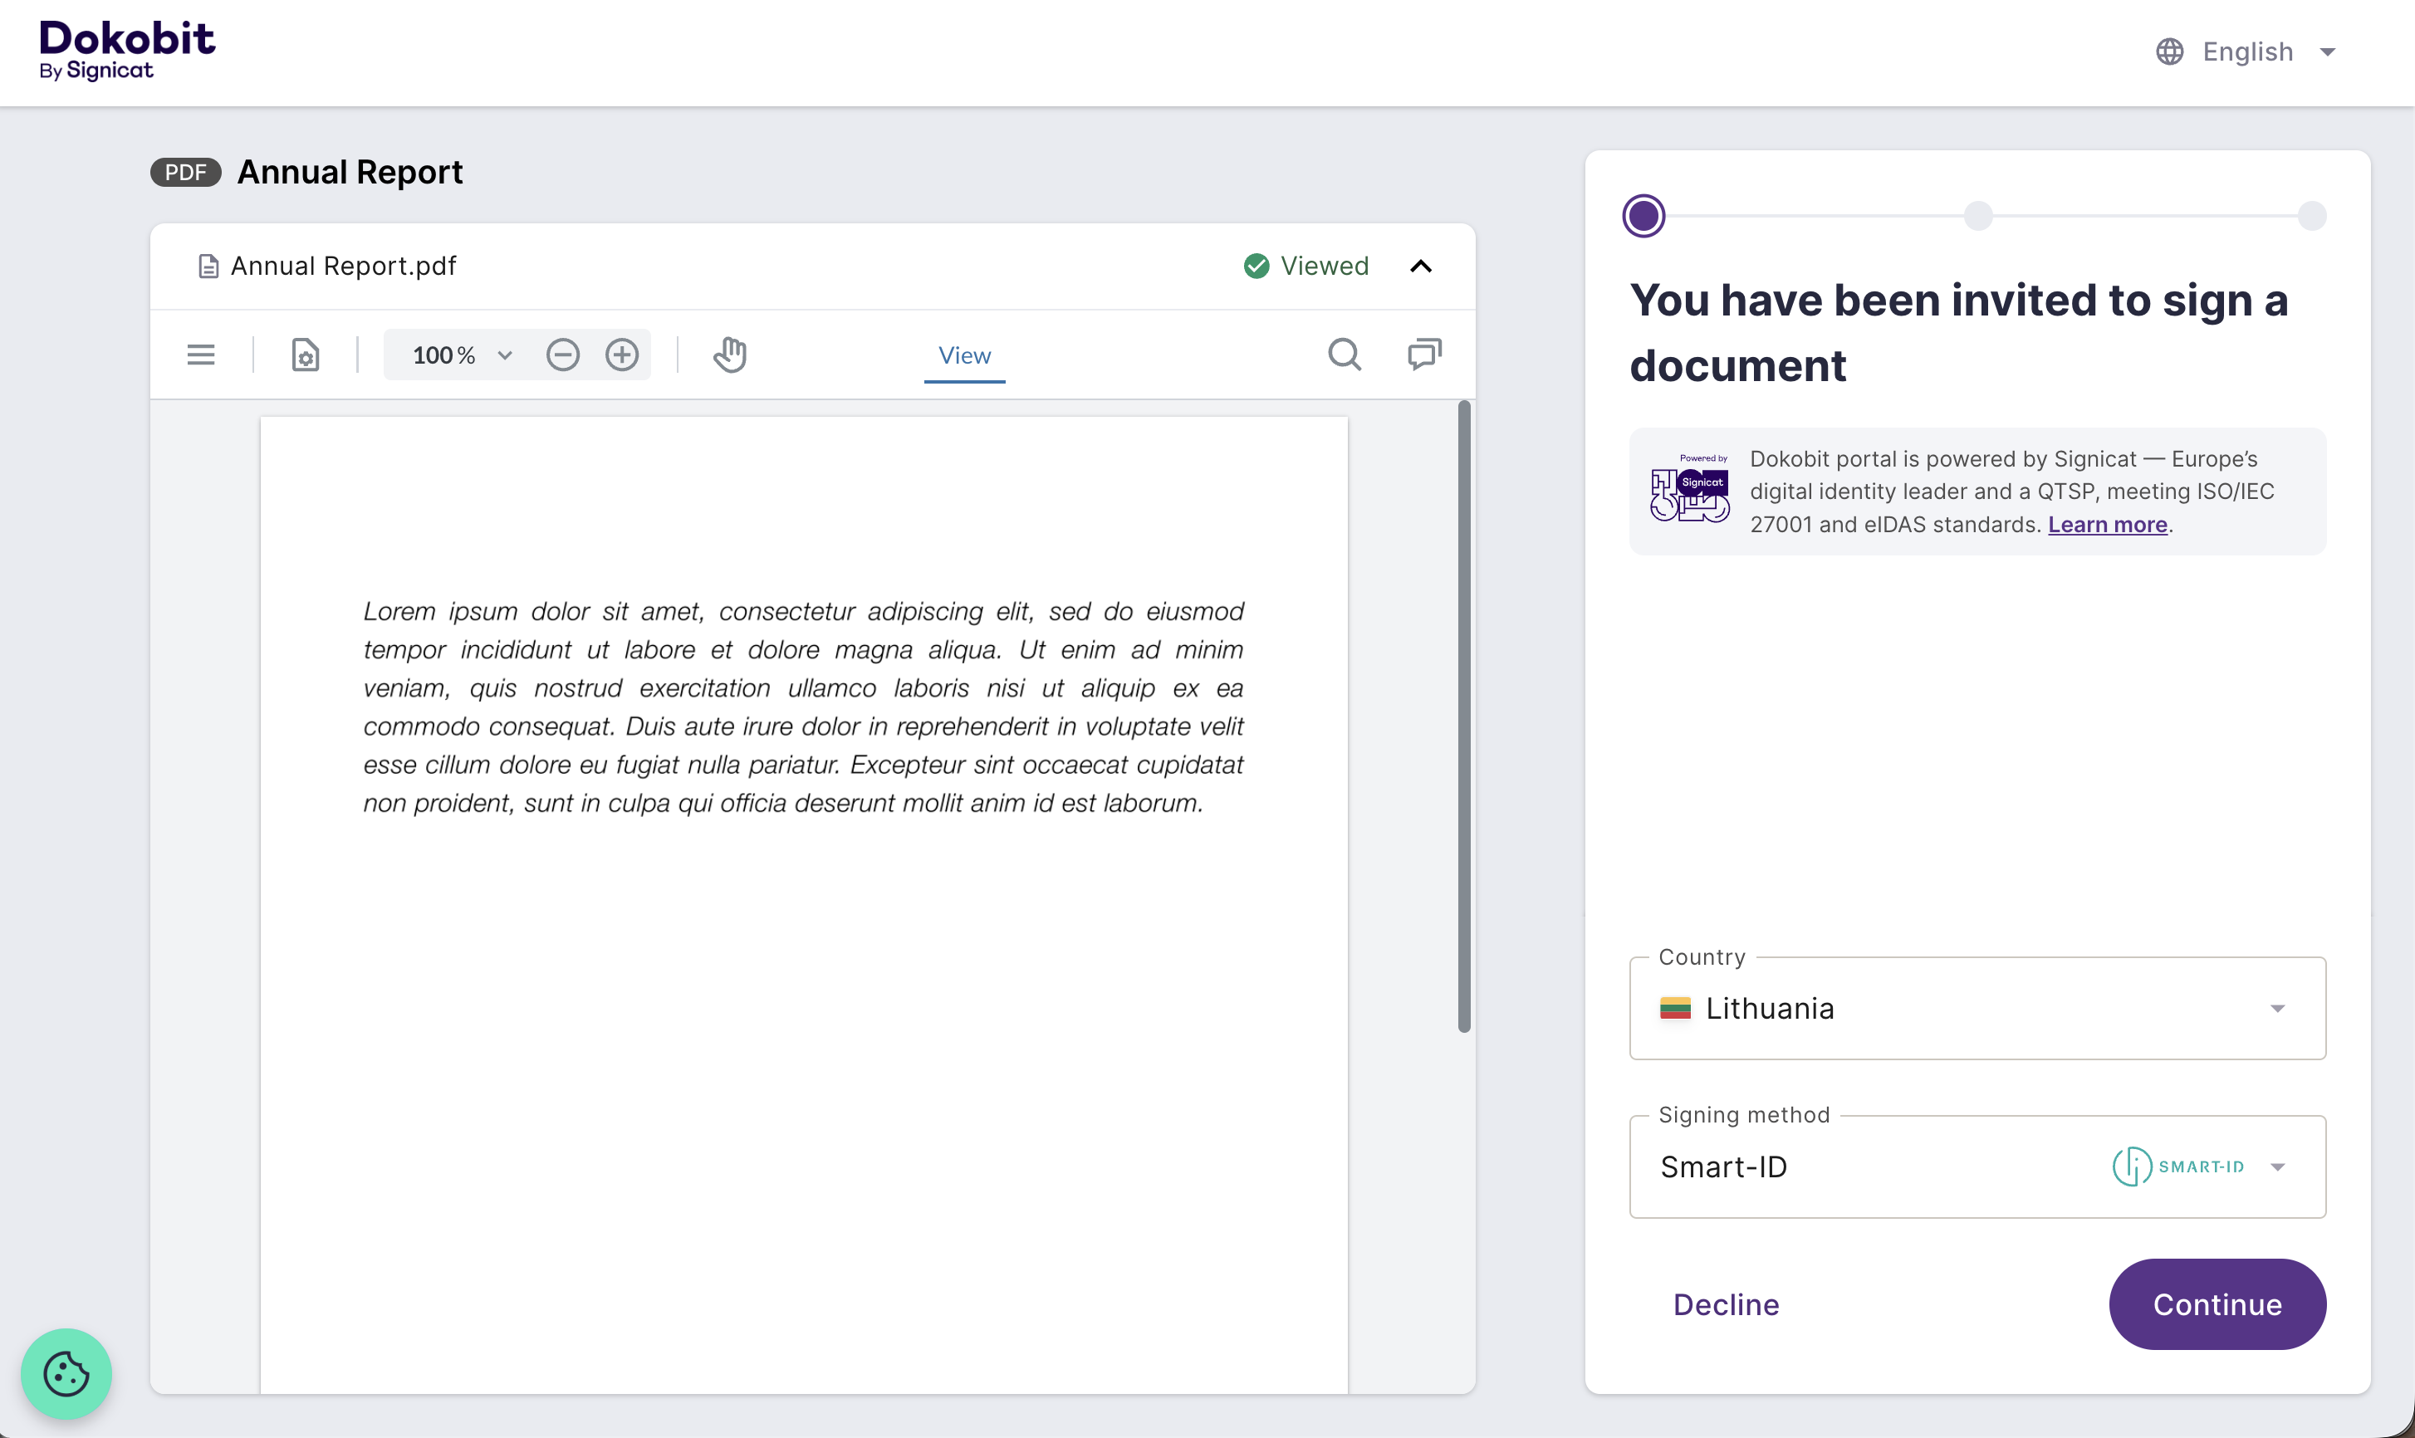Select the pan hand tool
This screenshot has width=2415, height=1438.
pyautogui.click(x=730, y=355)
